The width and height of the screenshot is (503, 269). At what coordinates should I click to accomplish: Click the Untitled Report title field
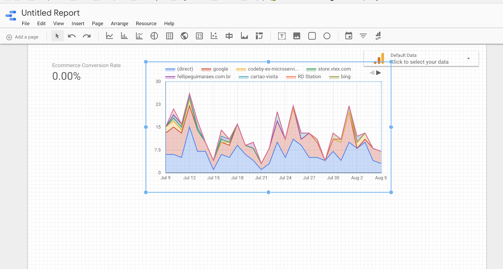pyautogui.click(x=51, y=13)
